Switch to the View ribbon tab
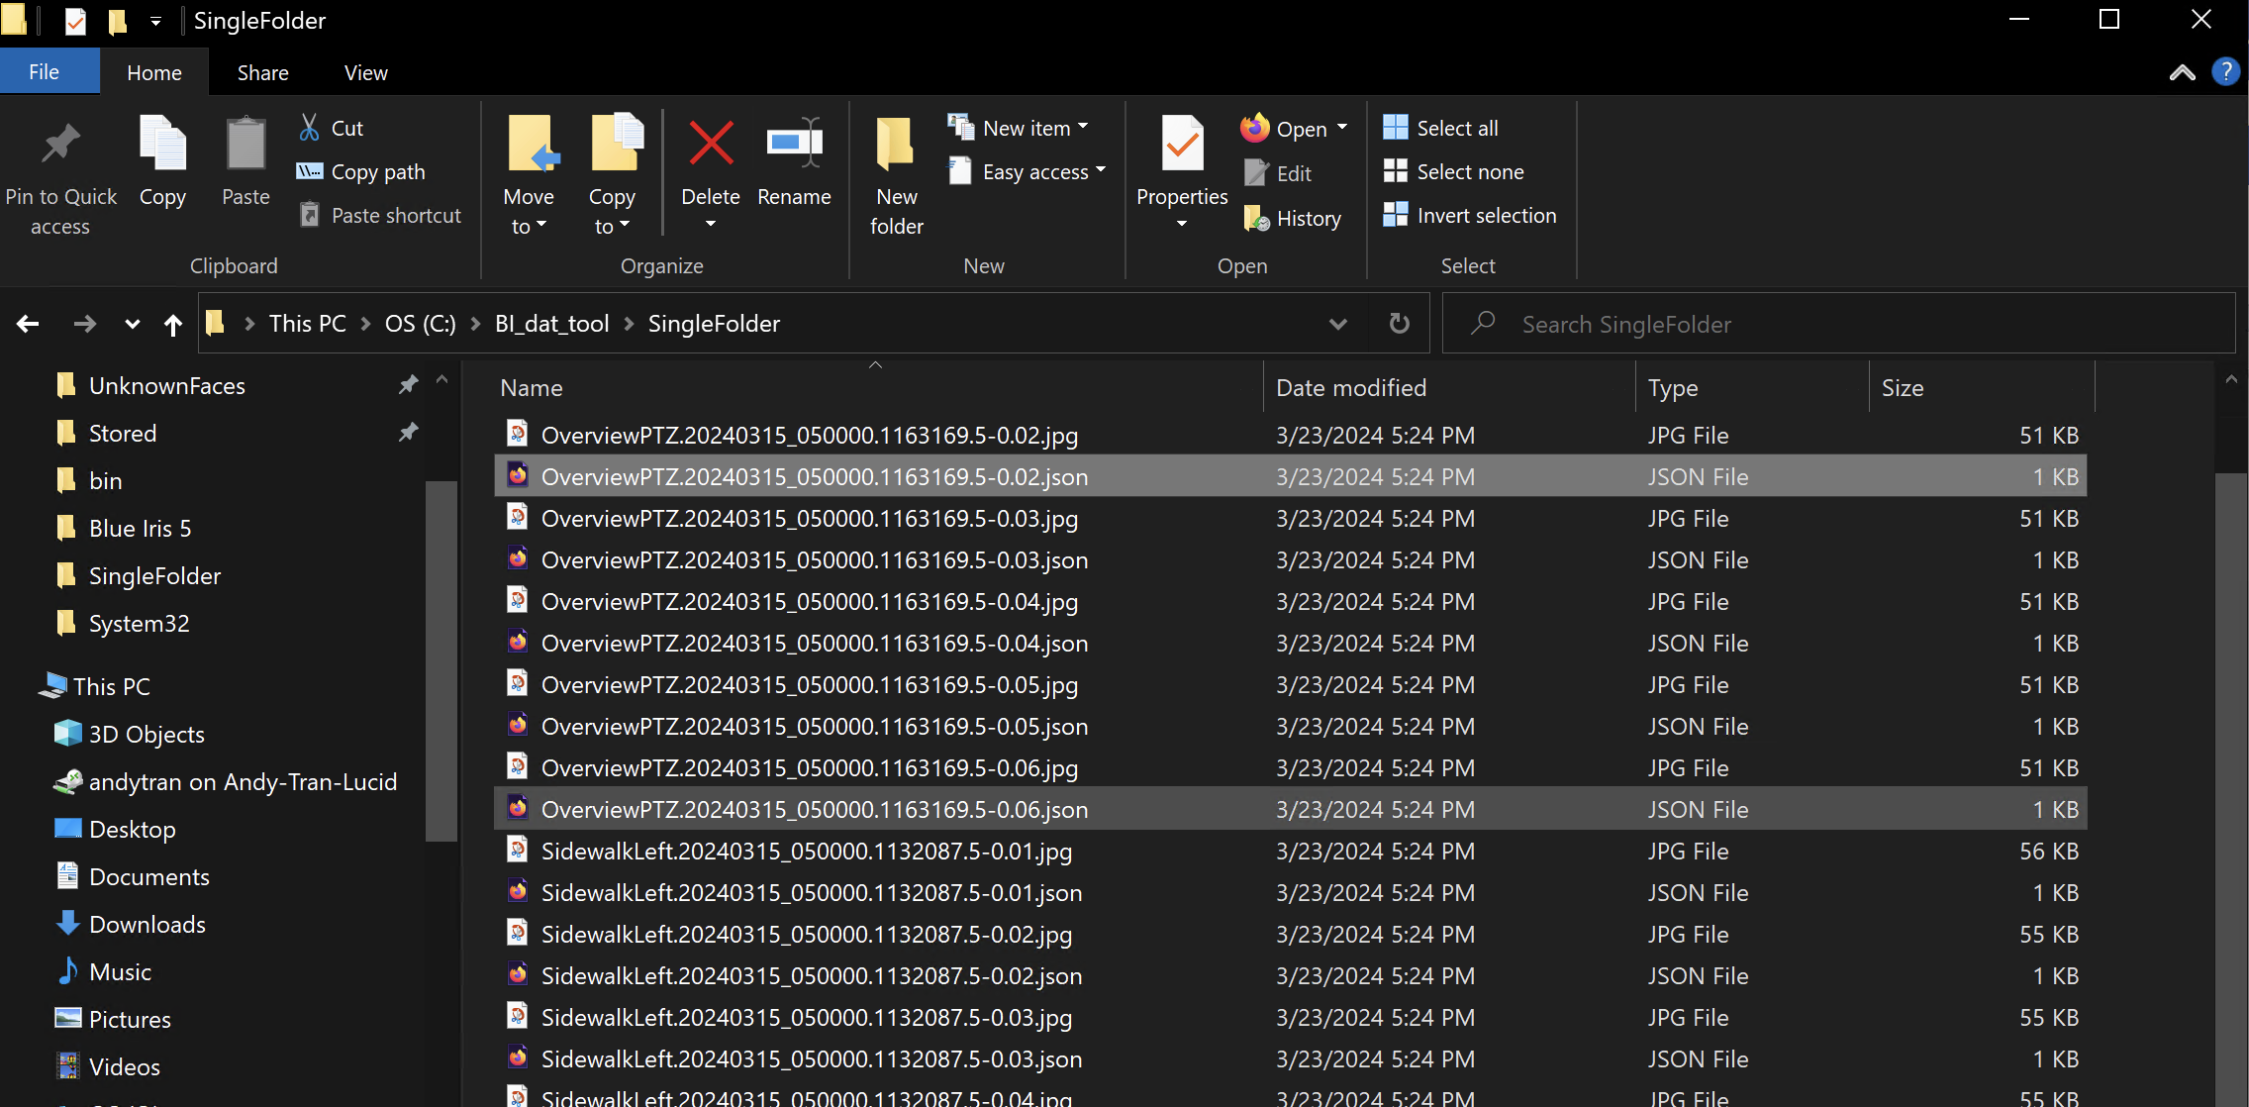Viewport: 2249px width, 1107px height. pyautogui.click(x=365, y=72)
